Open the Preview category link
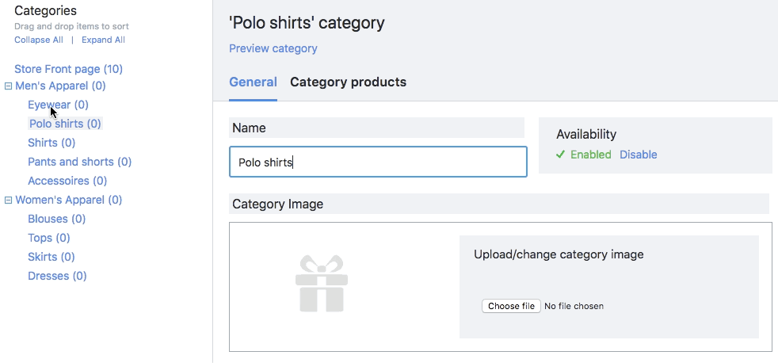 pos(273,48)
